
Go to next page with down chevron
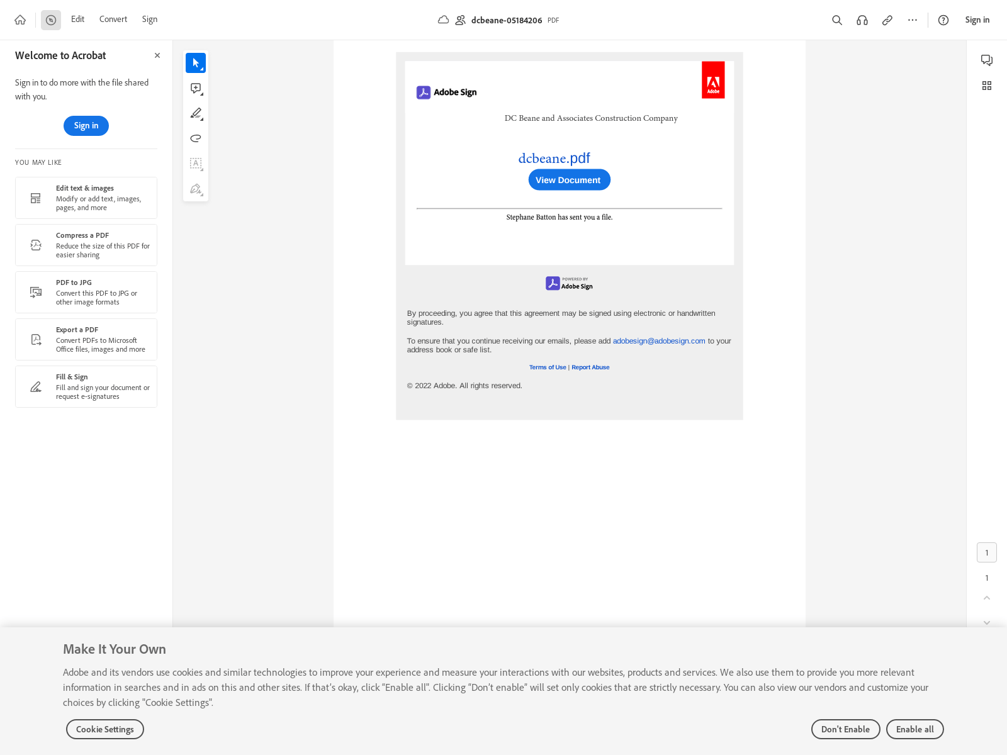(987, 622)
